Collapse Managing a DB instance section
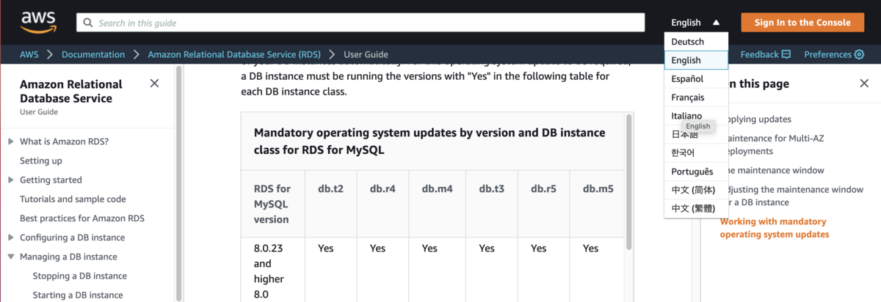This screenshot has height=302, width=881. (x=11, y=257)
